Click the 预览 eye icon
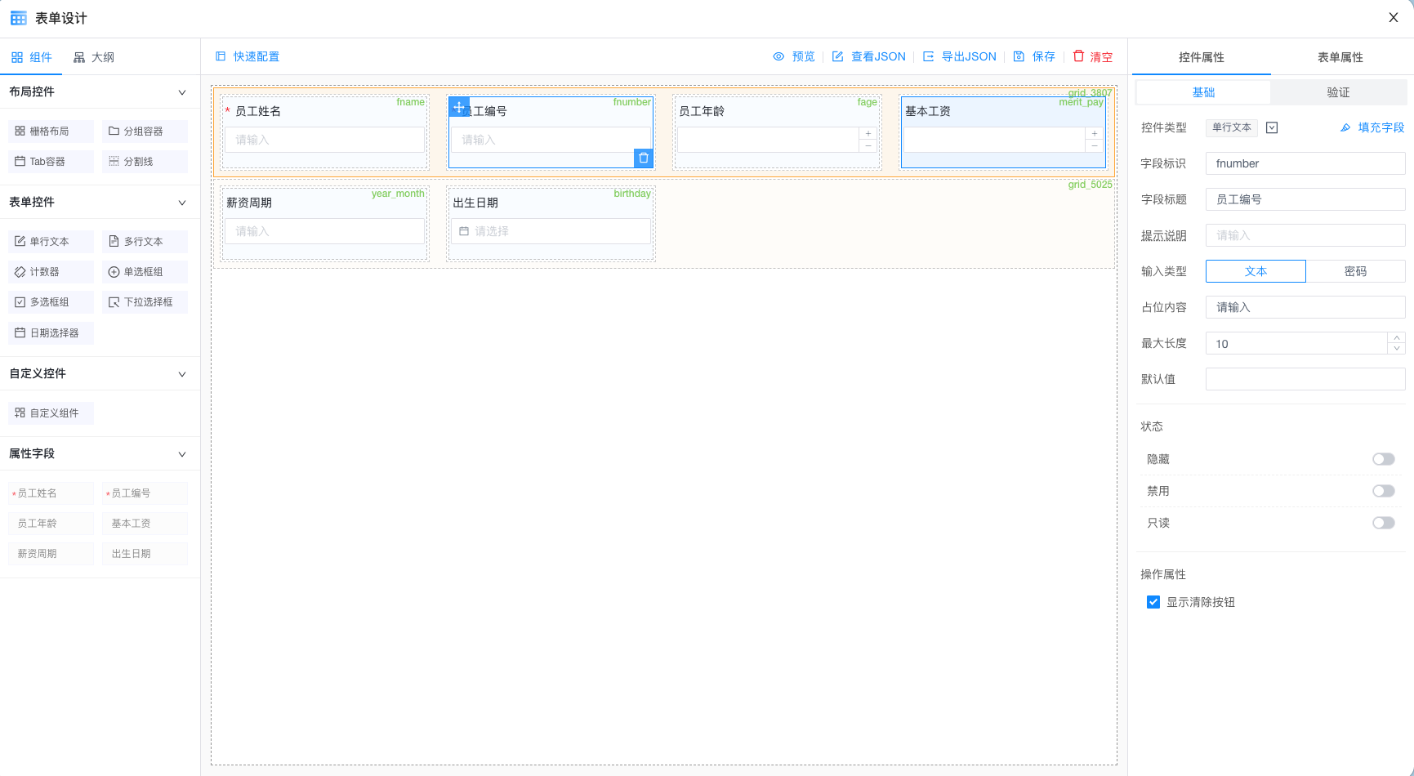 [x=778, y=56]
